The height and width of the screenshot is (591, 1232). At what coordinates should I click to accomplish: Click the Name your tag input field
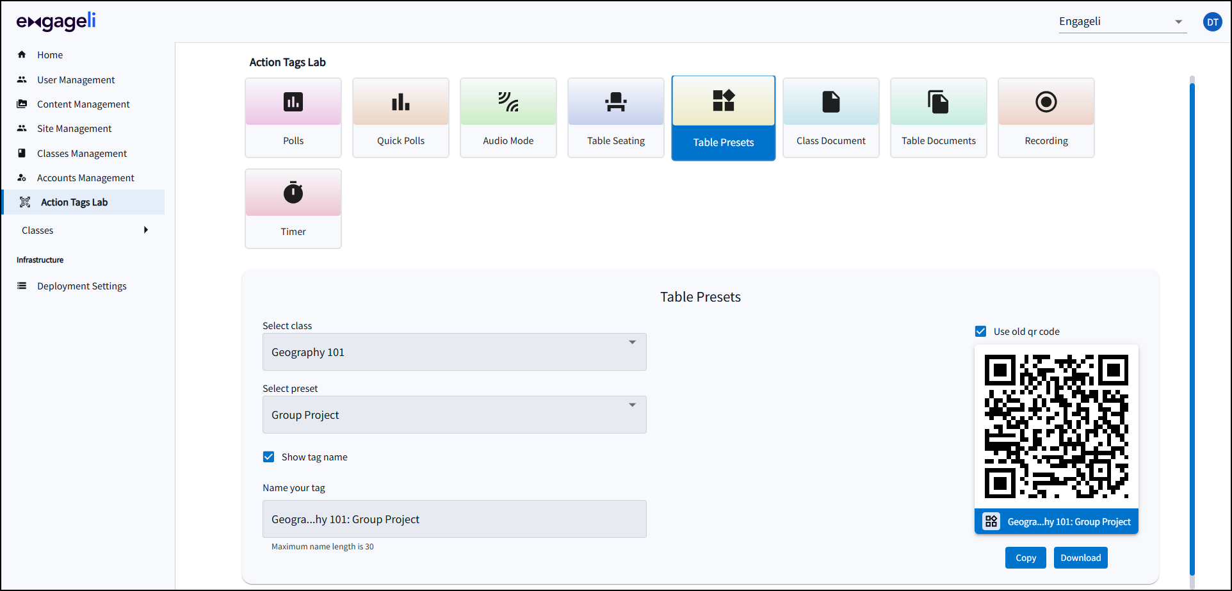(x=455, y=519)
